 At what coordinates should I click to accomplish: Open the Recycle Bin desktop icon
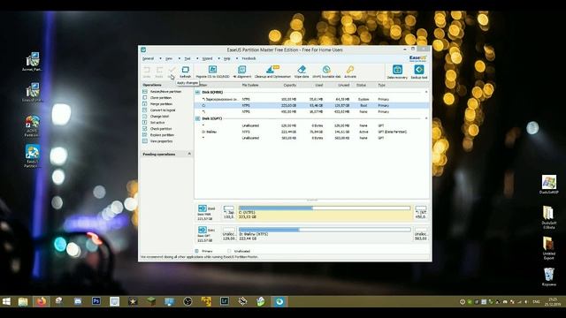coord(548,276)
